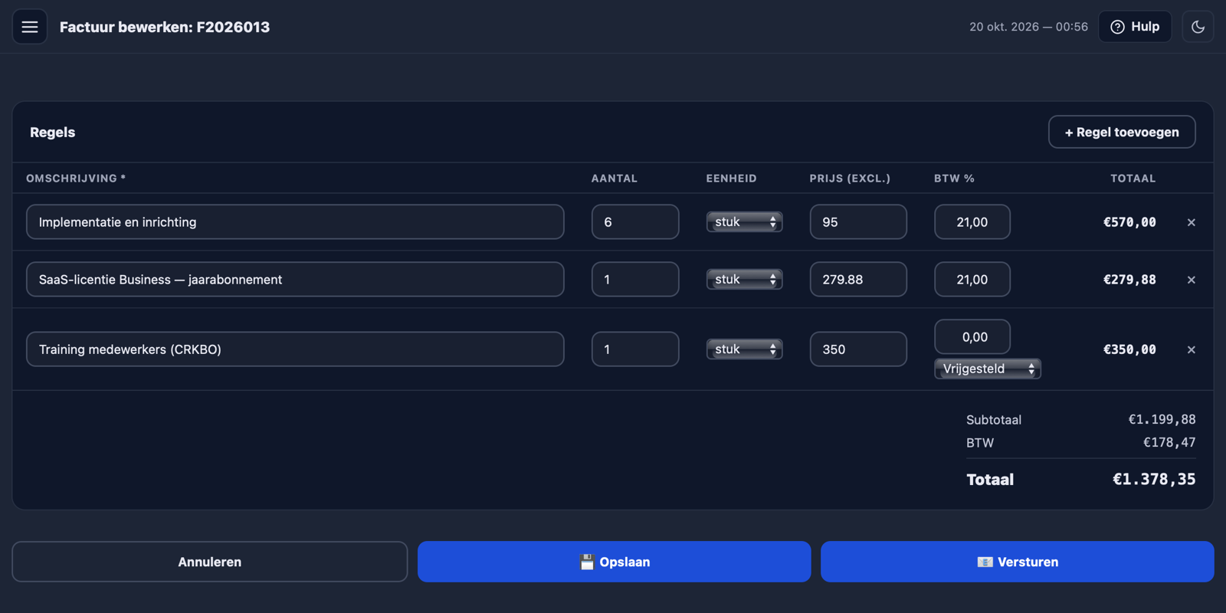Add a new invoice line with Regel toevoegen
Screen dimensions: 1226x613
tap(1122, 132)
